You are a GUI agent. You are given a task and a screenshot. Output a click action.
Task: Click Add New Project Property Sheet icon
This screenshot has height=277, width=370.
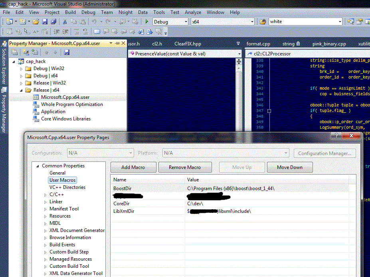coord(26,52)
